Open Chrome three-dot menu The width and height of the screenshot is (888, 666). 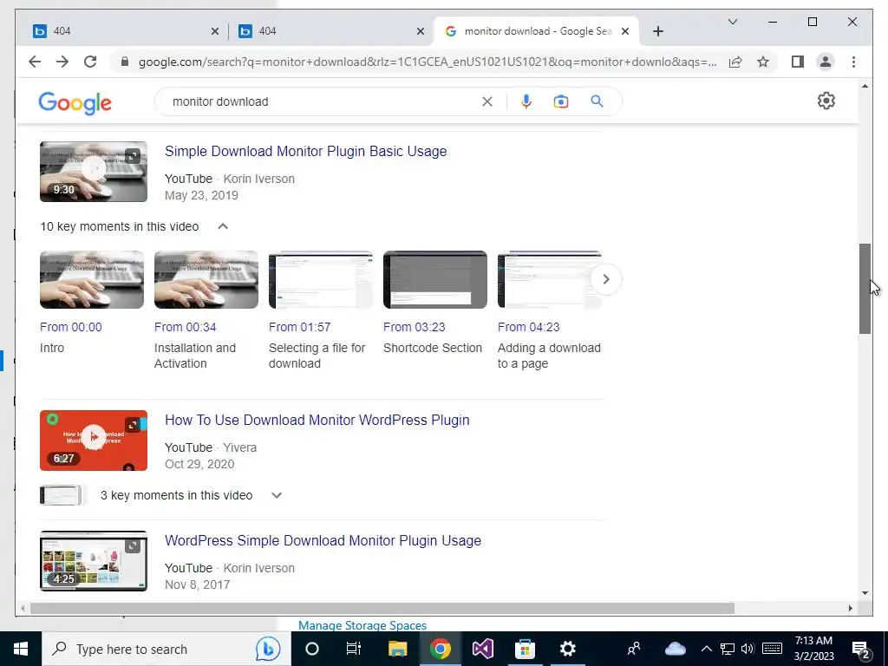click(x=853, y=62)
